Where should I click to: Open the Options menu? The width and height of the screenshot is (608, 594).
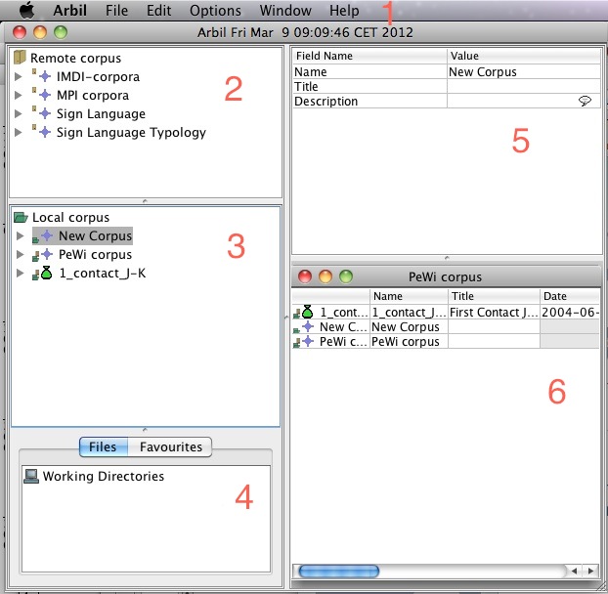click(215, 11)
